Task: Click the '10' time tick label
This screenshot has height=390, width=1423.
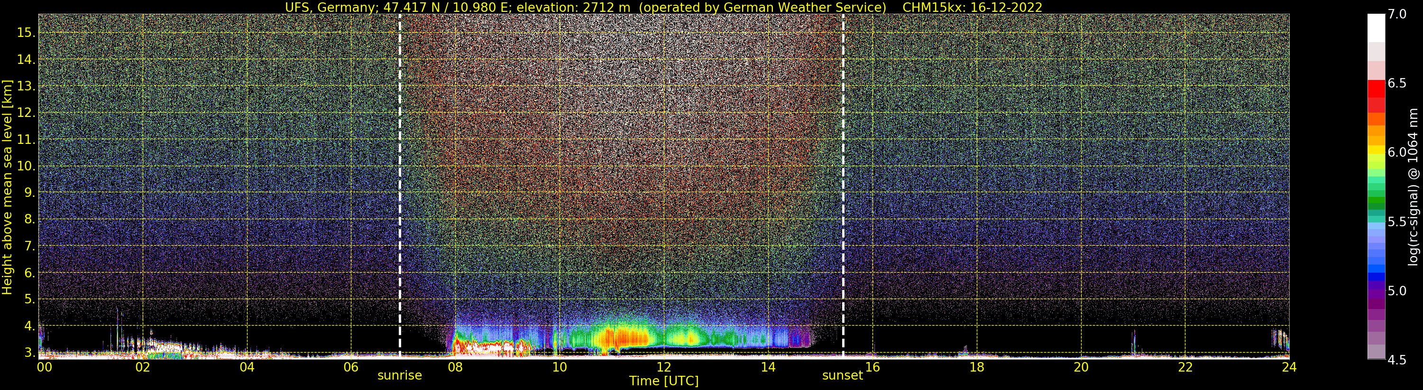Action: 560,367
